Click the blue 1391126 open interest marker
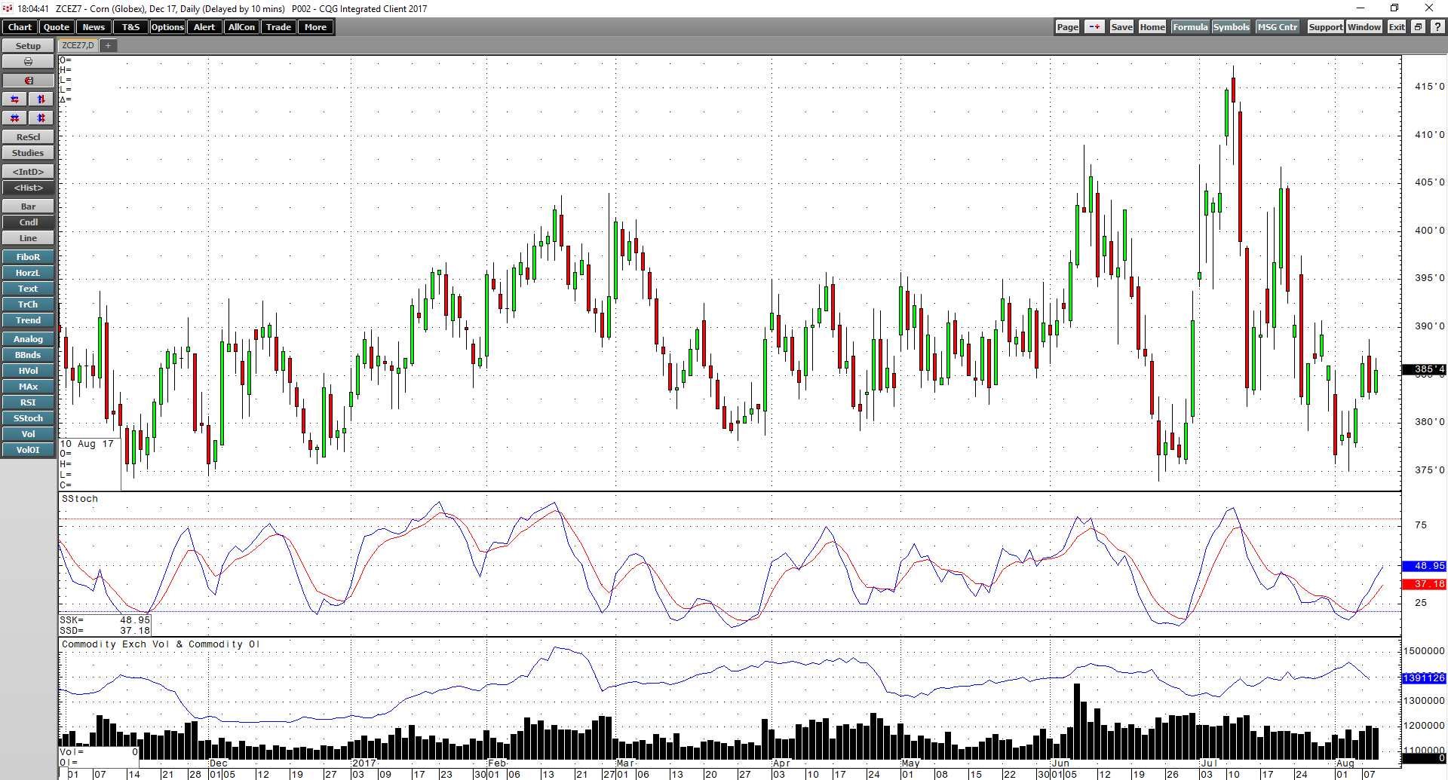Screen dimensions: 1448x780 click(1424, 678)
